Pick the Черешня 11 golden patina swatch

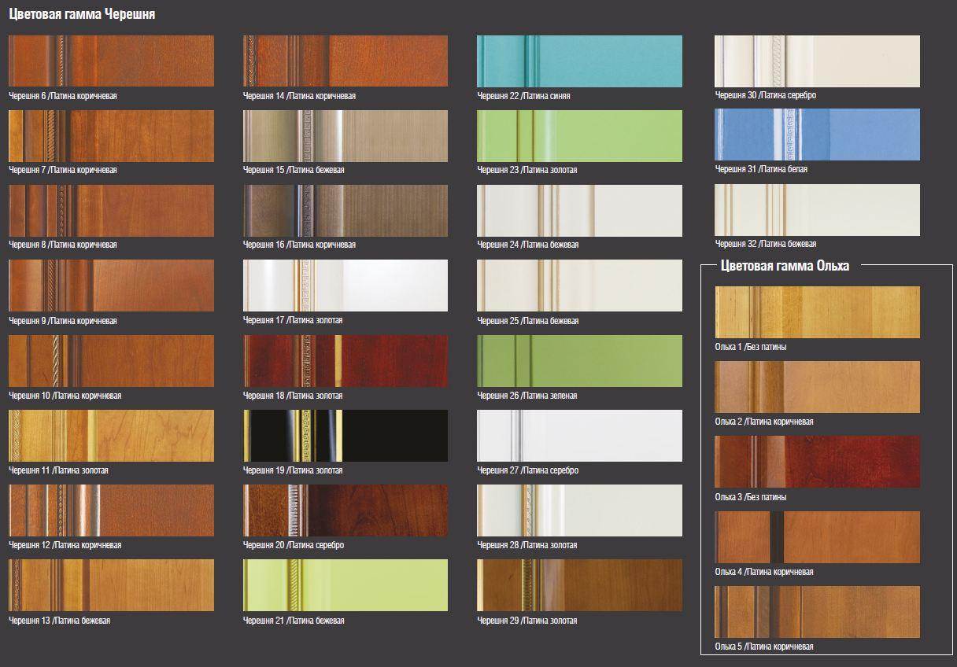(x=111, y=436)
